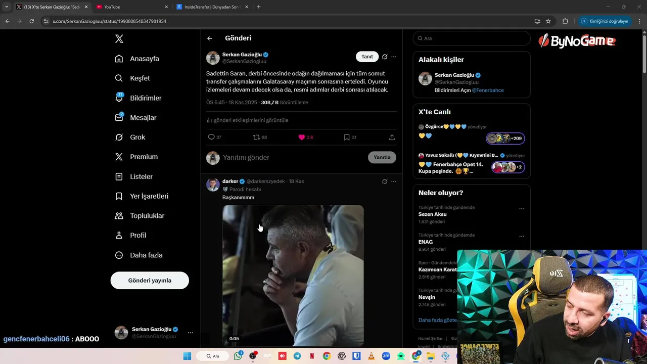Open @Fenerbahce link in bio

point(488,90)
